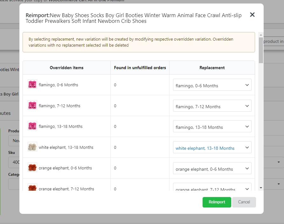Click the Reimport dialog title text

coord(134,18)
